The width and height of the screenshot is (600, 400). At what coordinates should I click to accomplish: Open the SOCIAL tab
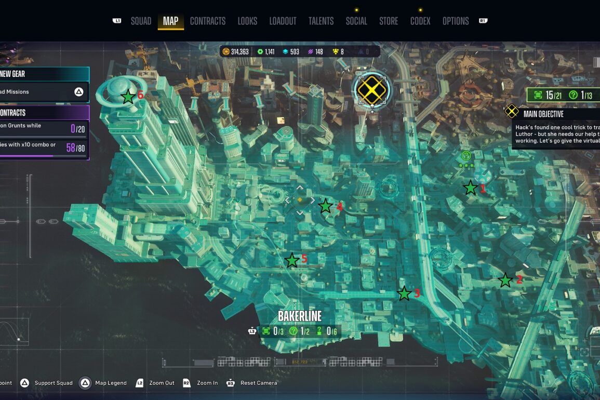[x=356, y=21]
